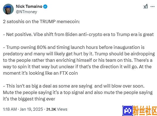Click the 'looking like an FTX coin' line
Viewport: 157px width, 116px height.
tap(40, 73)
